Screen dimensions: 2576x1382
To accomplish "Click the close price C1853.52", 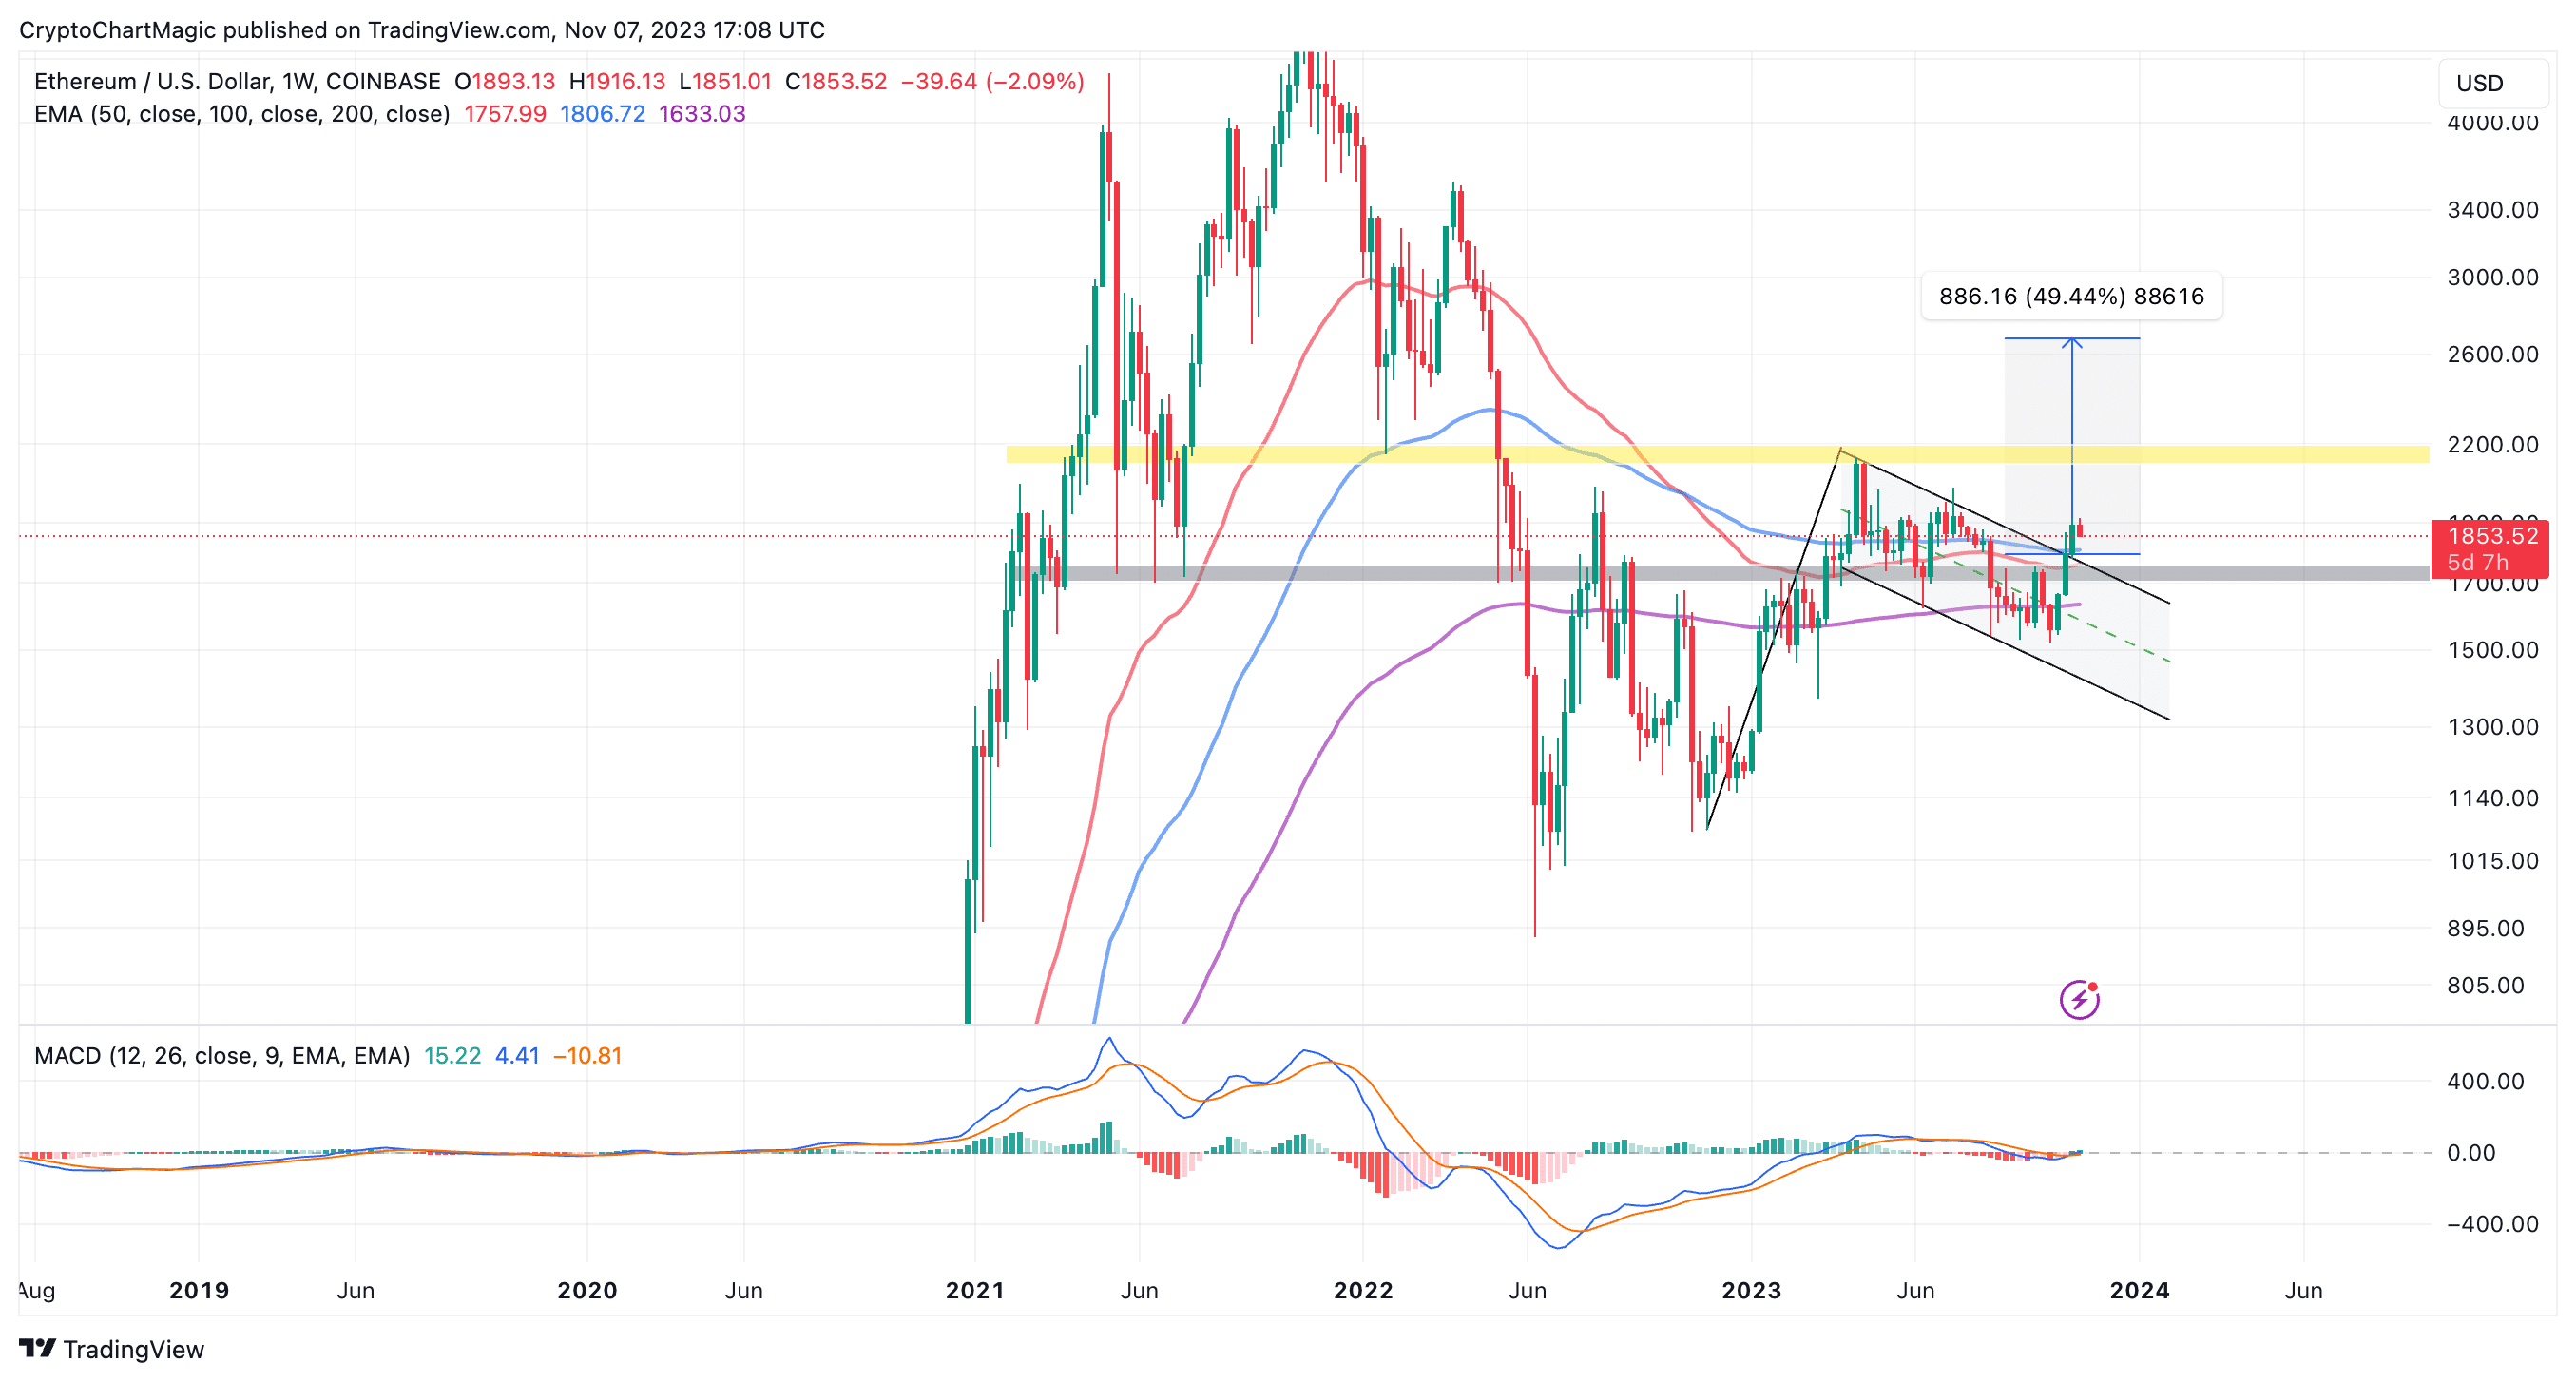I will 836,81.
